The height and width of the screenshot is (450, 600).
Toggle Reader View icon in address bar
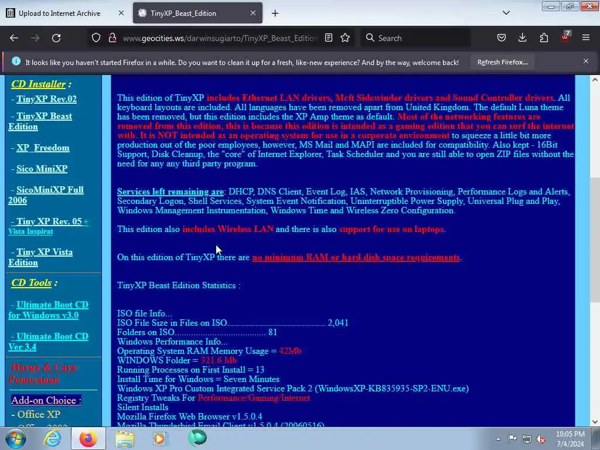328,38
